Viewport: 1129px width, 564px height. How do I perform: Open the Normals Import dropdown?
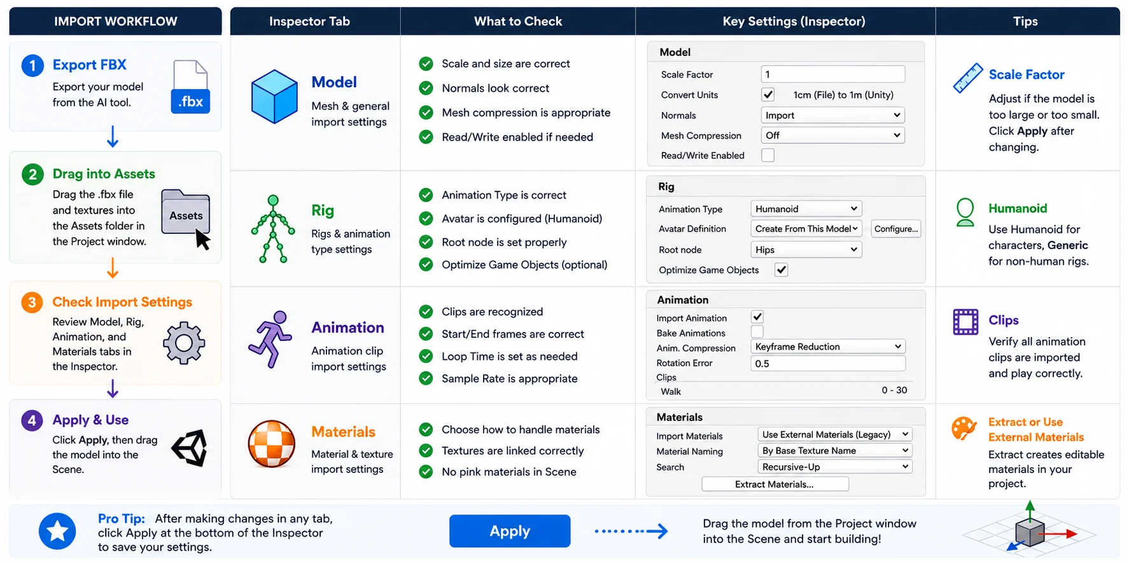point(833,115)
